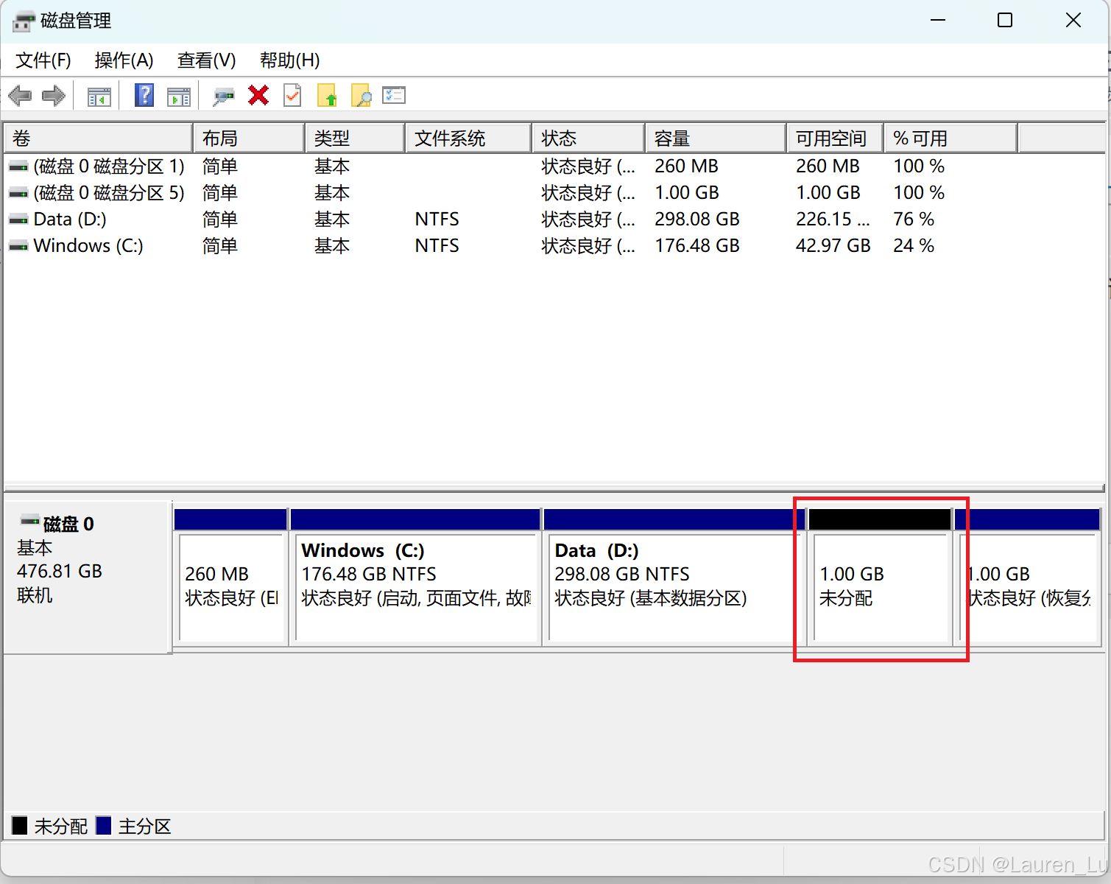Click the 24 % free cell

click(x=914, y=246)
